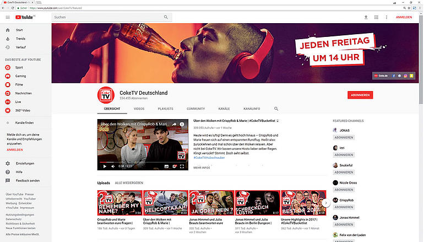Click the Suchen search field

tap(107, 17)
